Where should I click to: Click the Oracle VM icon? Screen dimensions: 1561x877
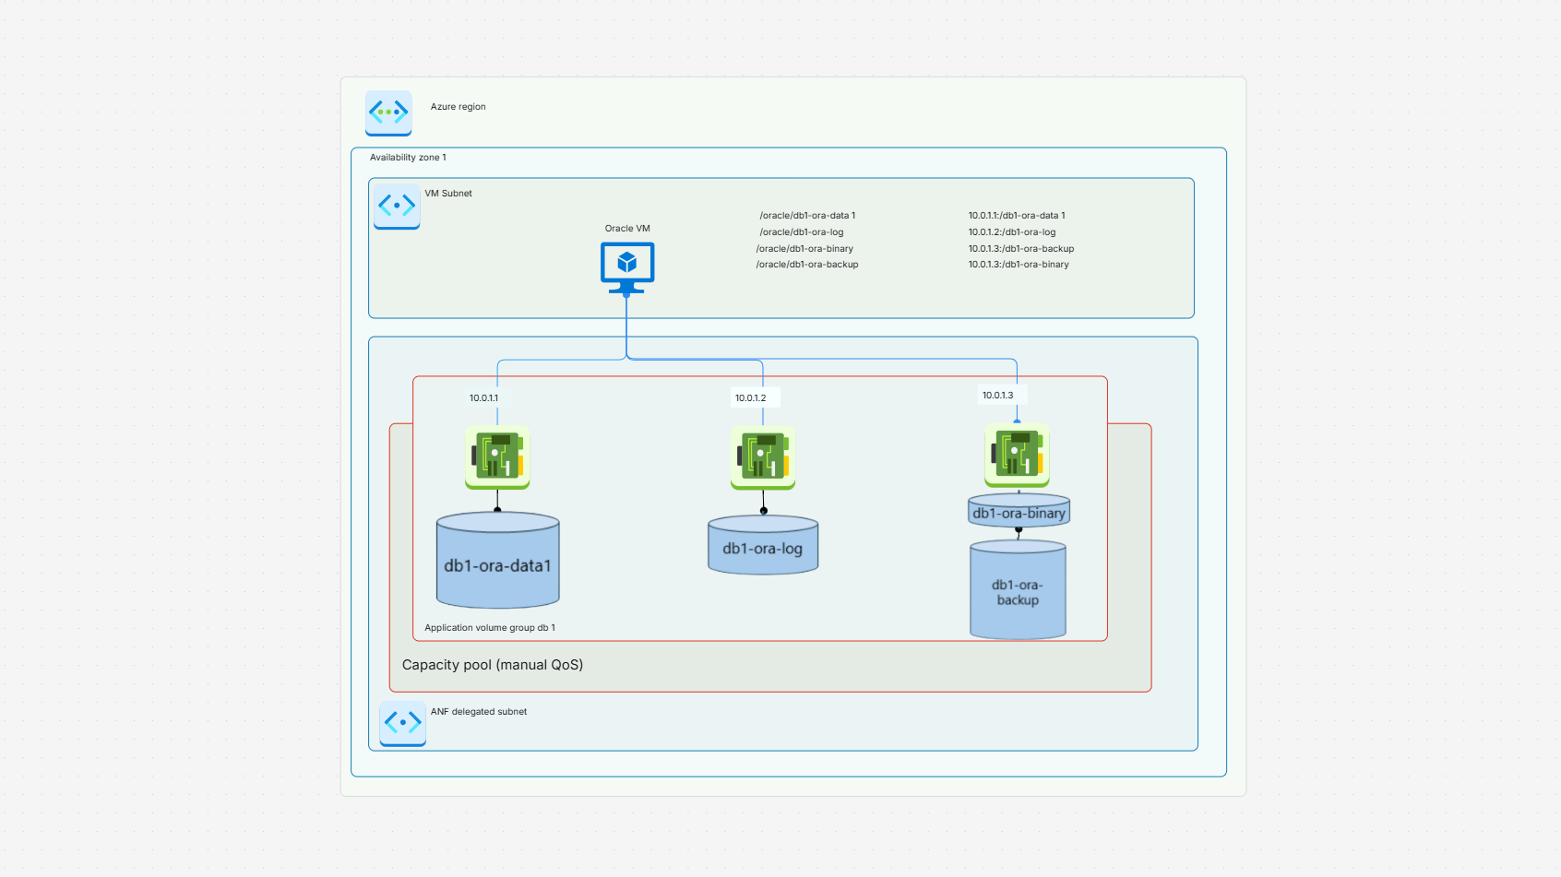tap(627, 266)
